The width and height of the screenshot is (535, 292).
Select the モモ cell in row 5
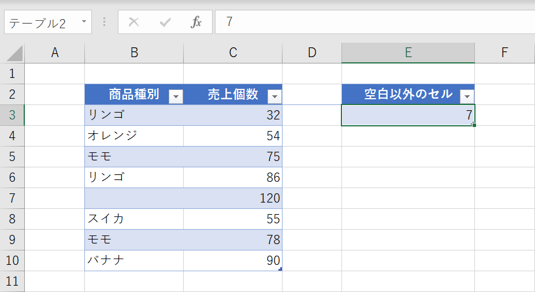point(134,157)
